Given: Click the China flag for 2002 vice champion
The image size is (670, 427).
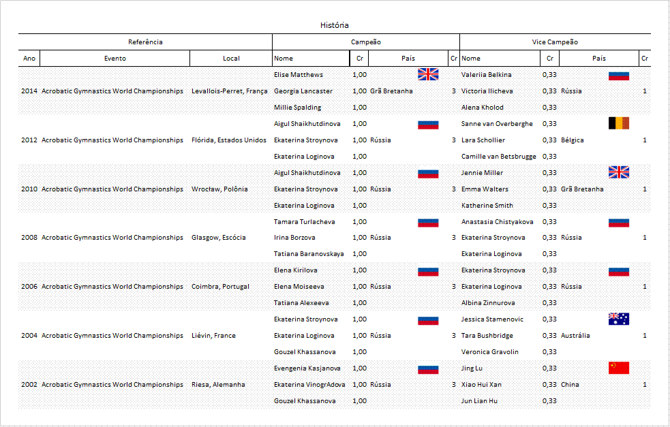Looking at the screenshot, I should tap(619, 368).
